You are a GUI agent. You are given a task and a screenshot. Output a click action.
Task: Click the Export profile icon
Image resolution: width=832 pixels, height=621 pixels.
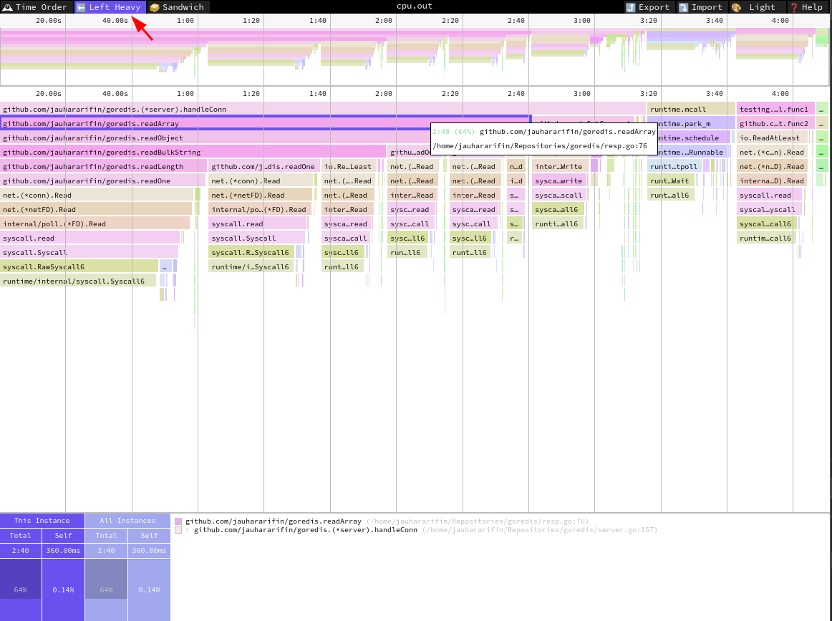point(630,7)
